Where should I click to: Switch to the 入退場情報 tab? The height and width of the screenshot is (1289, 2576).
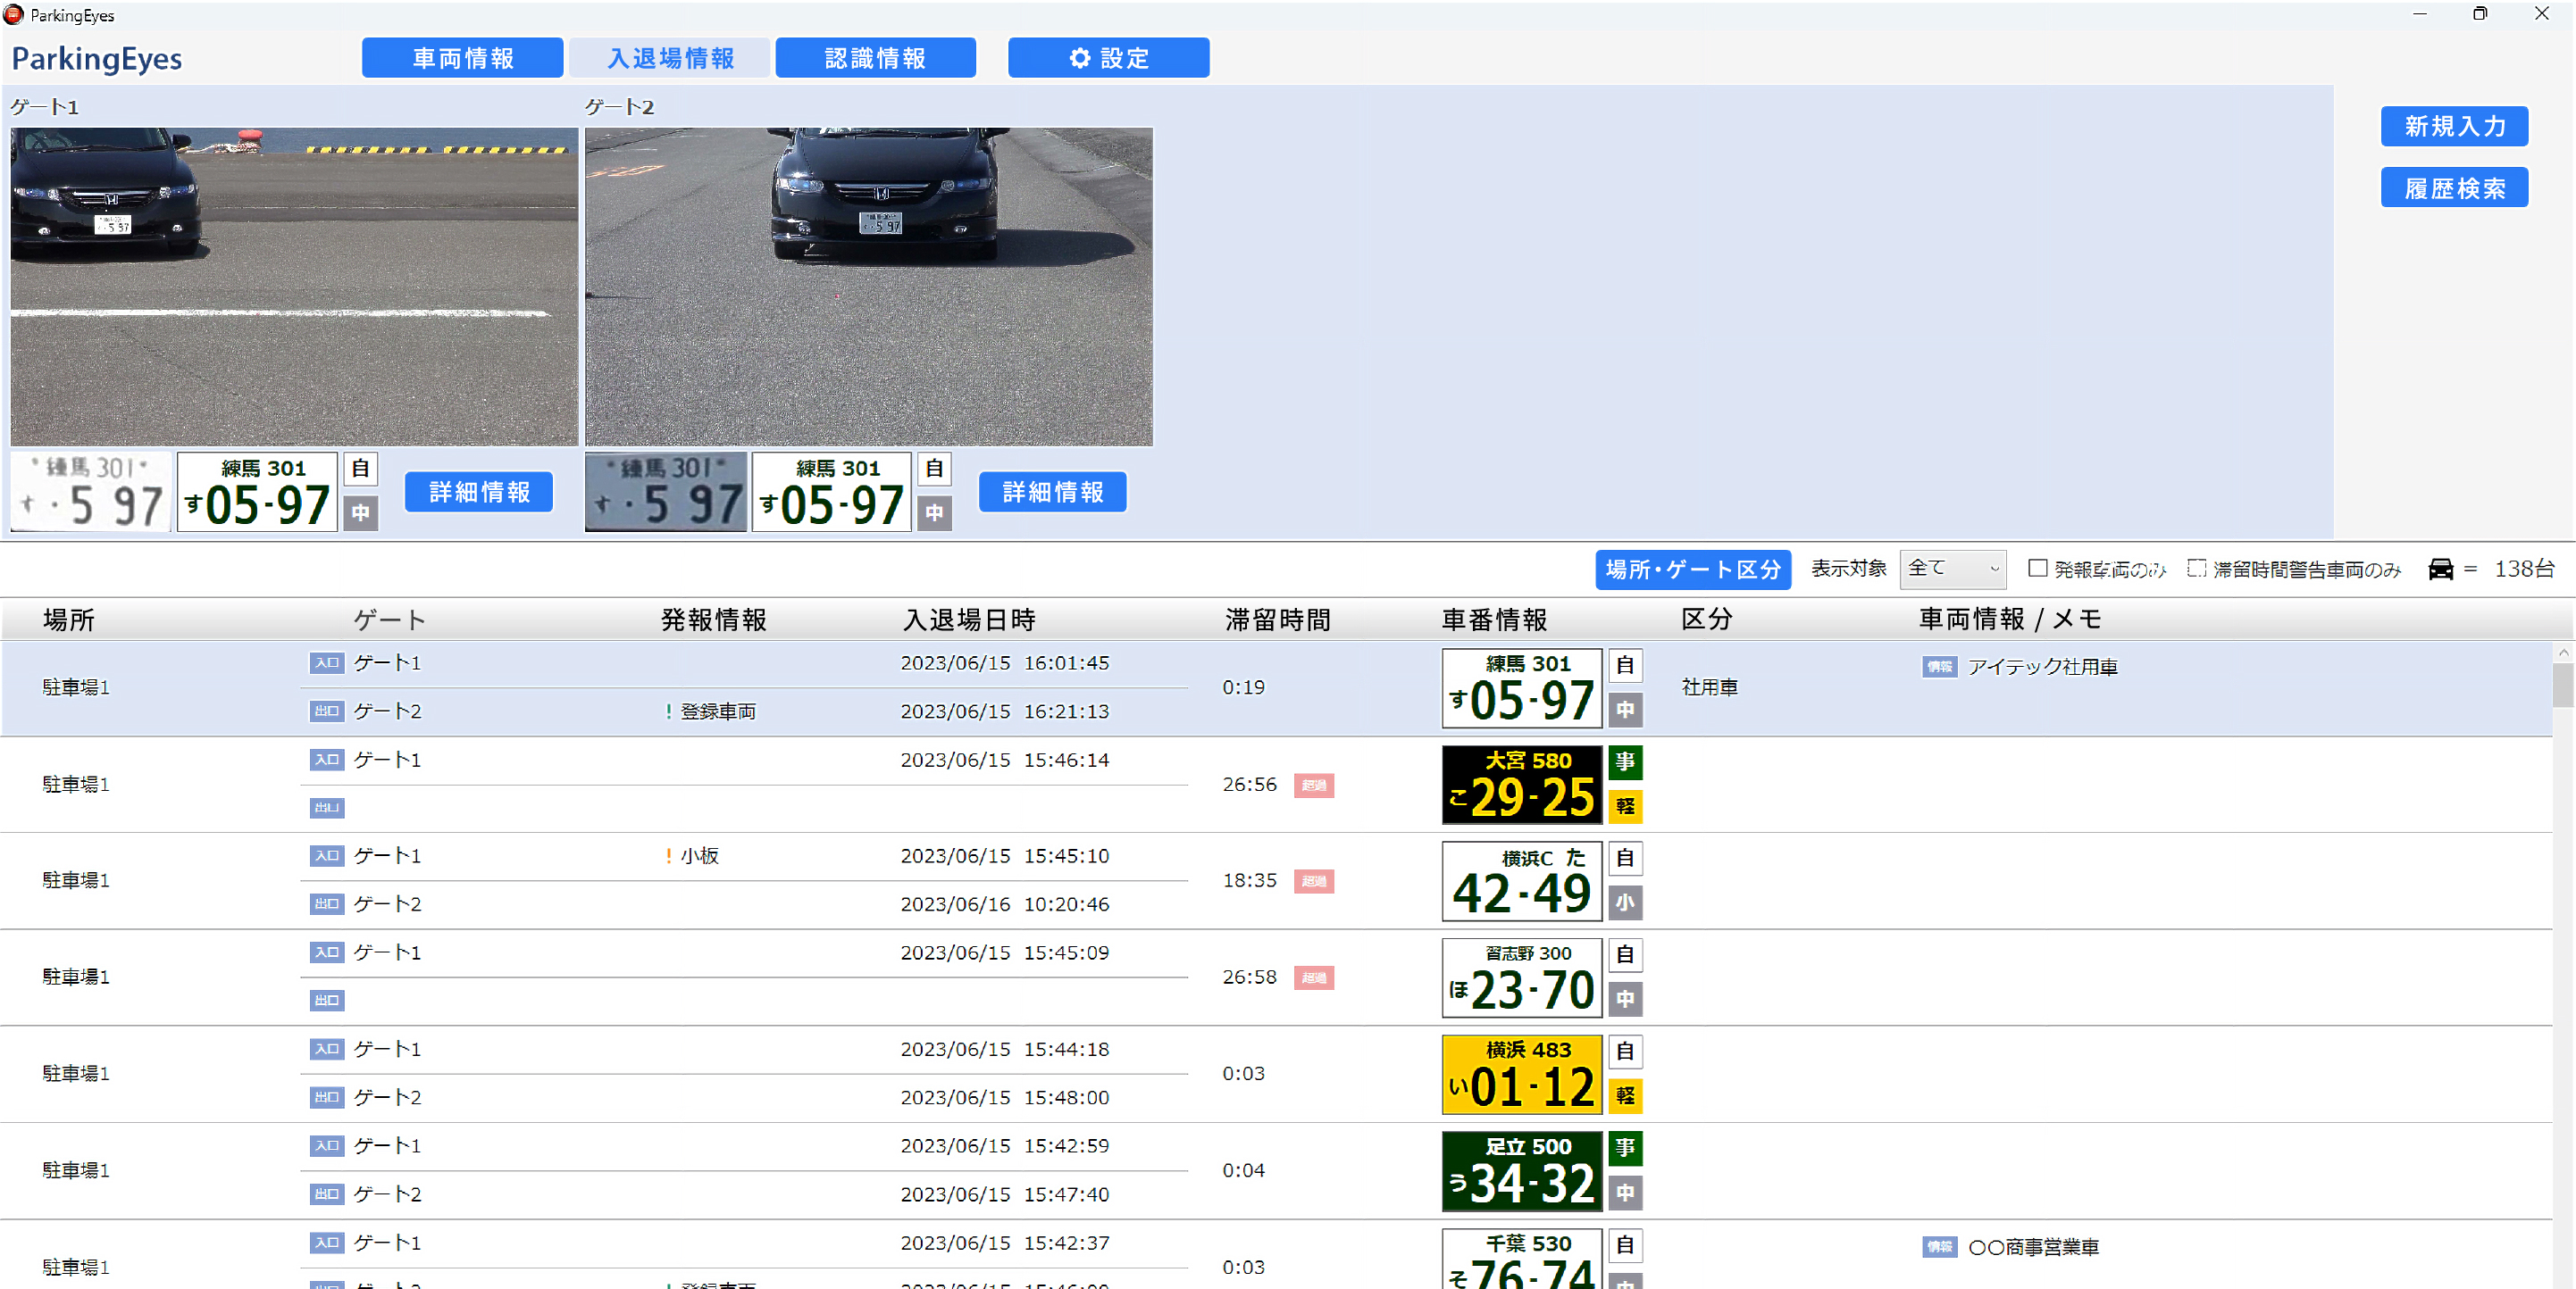click(670, 58)
